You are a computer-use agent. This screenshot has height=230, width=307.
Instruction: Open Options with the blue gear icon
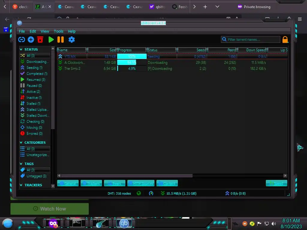tap(72, 40)
